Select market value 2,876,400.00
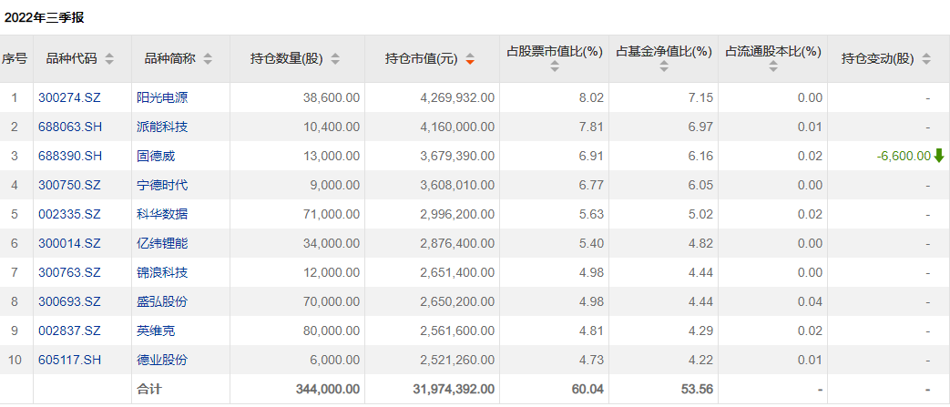The image size is (950, 407). coord(457,243)
